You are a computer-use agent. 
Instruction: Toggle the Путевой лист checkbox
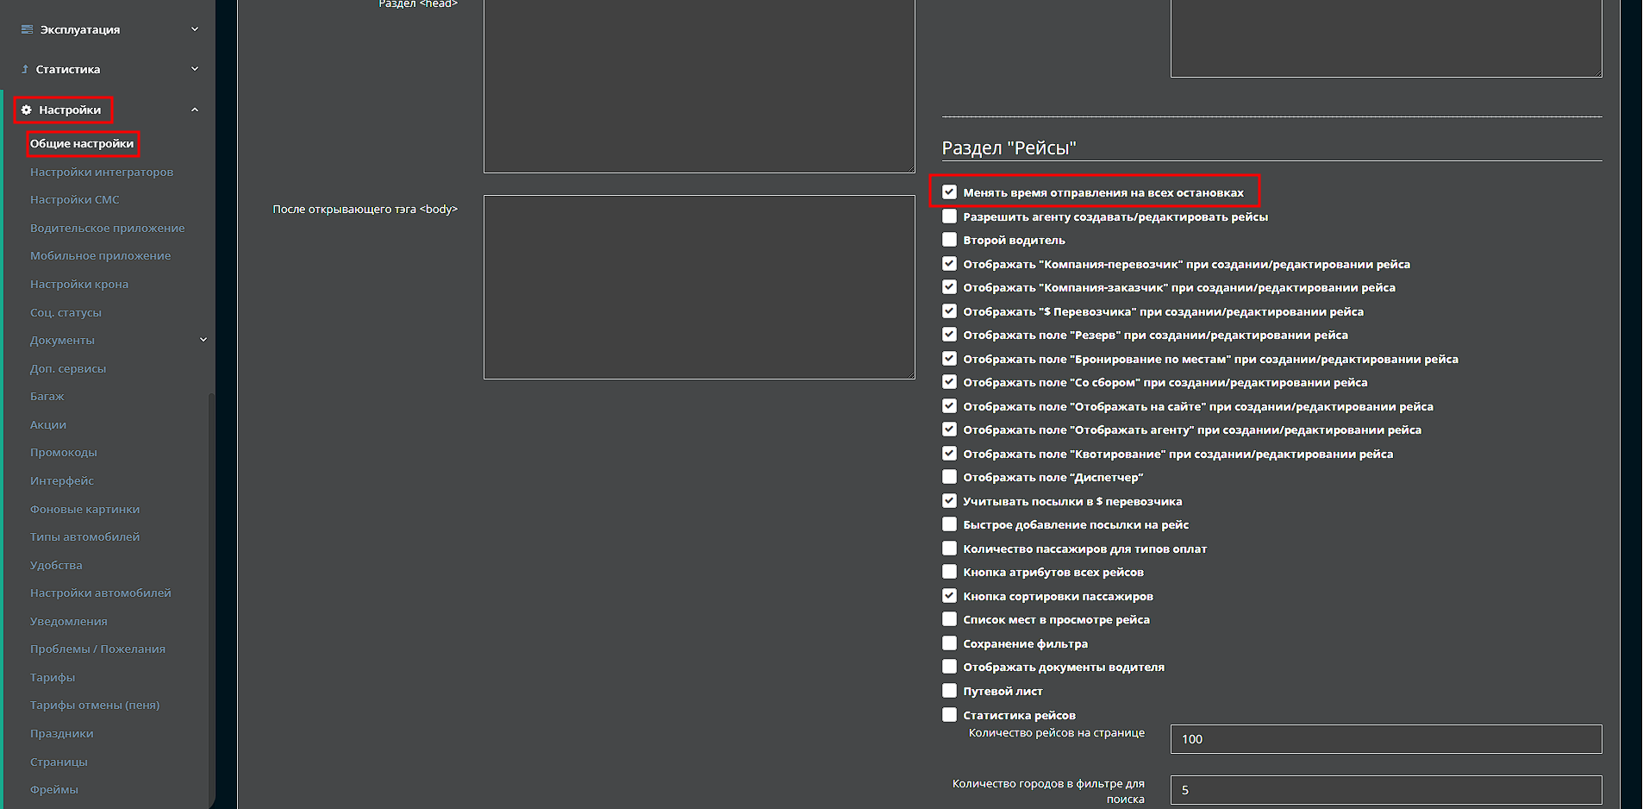949,691
